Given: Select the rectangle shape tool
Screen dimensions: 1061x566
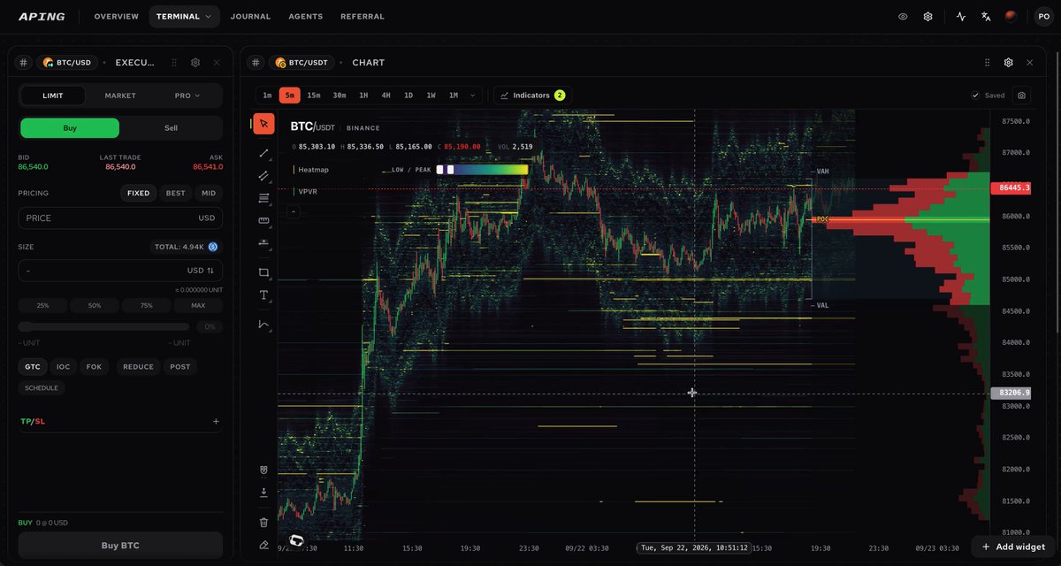Looking at the screenshot, I should (263, 272).
